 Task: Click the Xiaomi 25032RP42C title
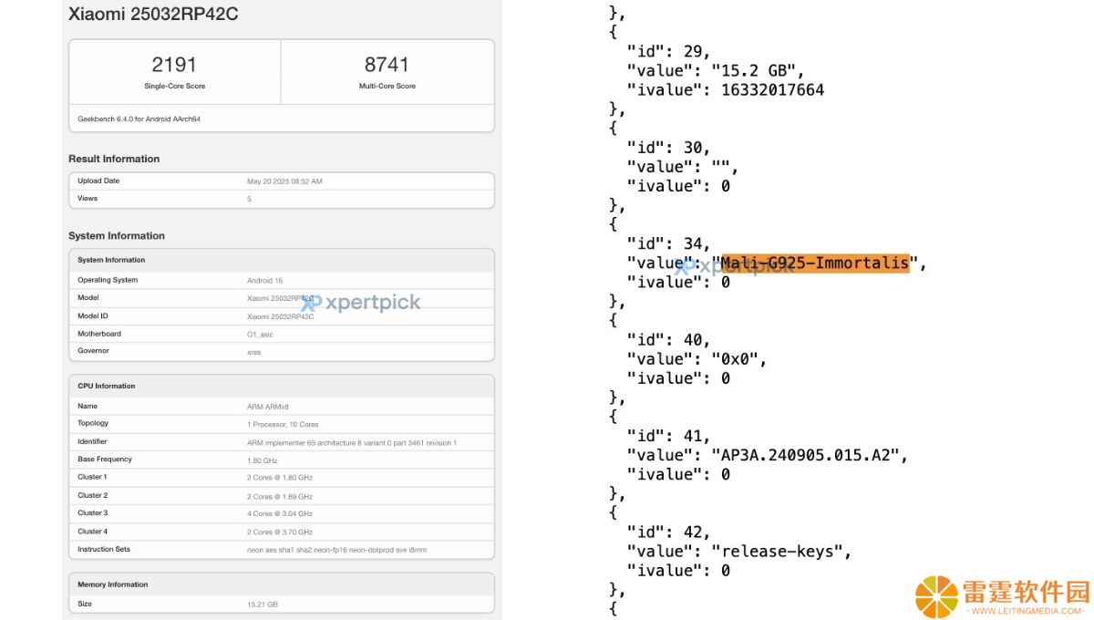pyautogui.click(x=153, y=15)
